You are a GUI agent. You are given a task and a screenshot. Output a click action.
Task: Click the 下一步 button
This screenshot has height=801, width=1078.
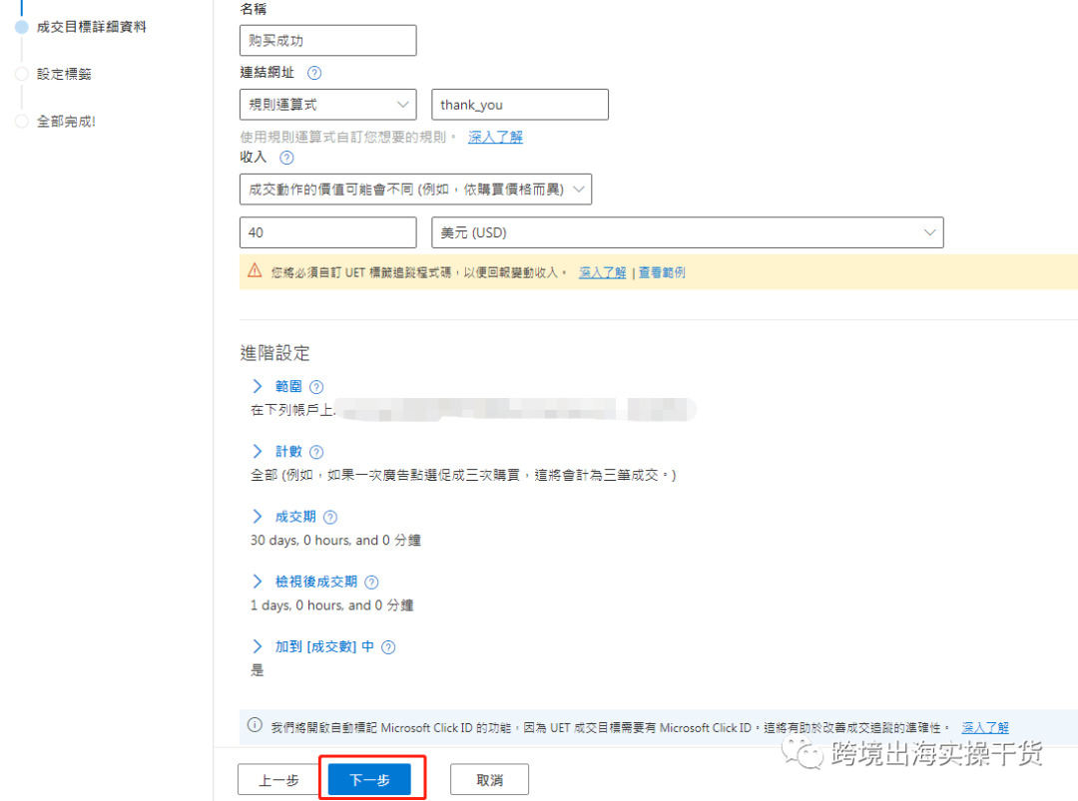[x=371, y=779]
